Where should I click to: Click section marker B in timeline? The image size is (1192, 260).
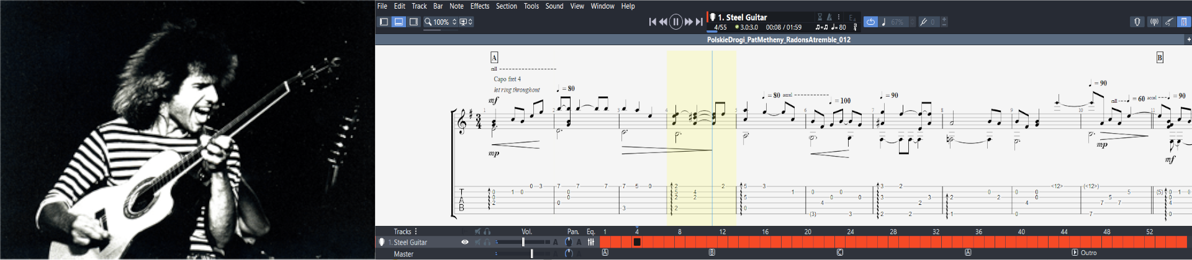pyautogui.click(x=711, y=253)
